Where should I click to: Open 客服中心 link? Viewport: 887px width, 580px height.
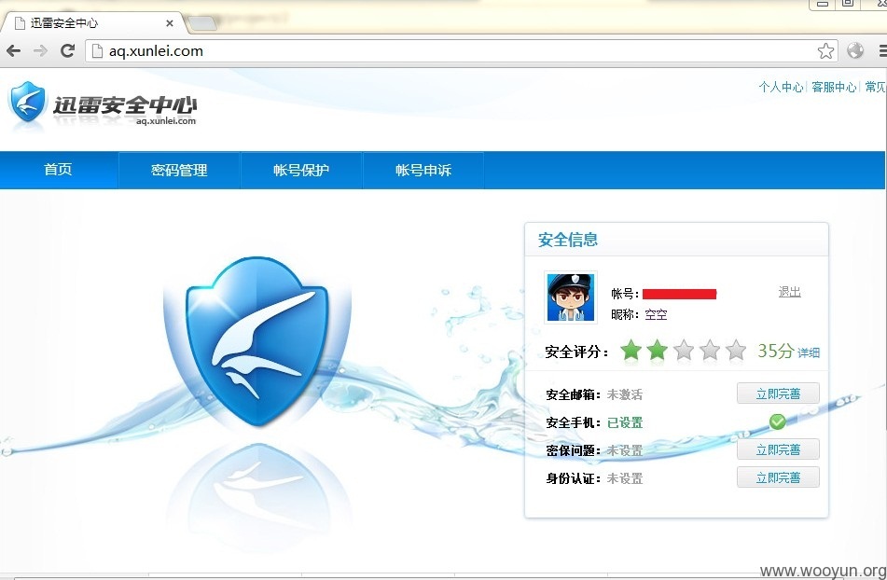pos(834,87)
